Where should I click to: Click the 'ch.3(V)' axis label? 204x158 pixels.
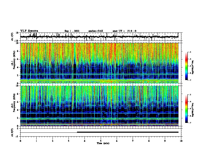pyautogui.click(x=12, y=132)
